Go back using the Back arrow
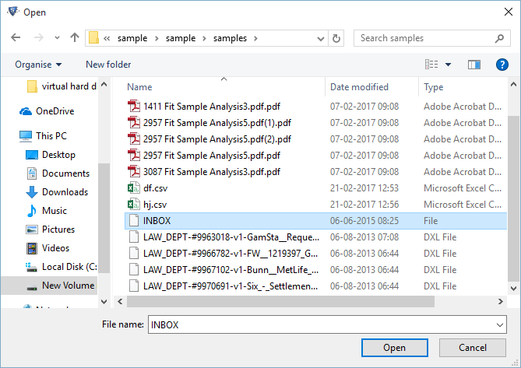 pos(16,37)
